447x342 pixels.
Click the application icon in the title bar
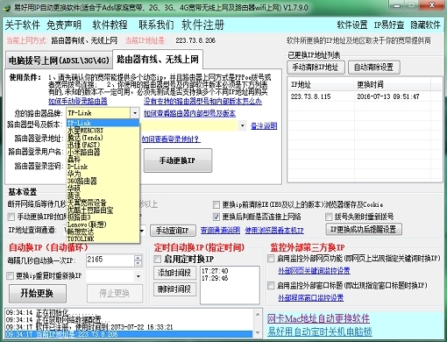[x=7, y=7]
